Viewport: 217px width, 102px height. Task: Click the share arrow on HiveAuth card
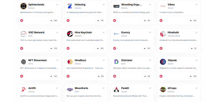coord(196,32)
